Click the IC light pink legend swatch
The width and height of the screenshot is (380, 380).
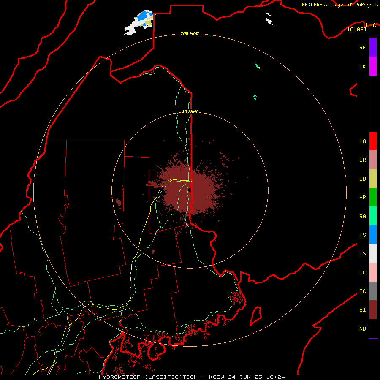(373, 272)
